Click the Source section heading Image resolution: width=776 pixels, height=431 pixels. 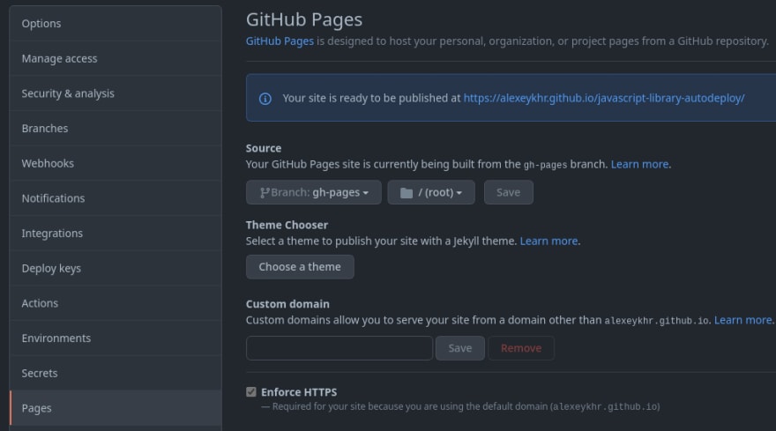pyautogui.click(x=264, y=148)
